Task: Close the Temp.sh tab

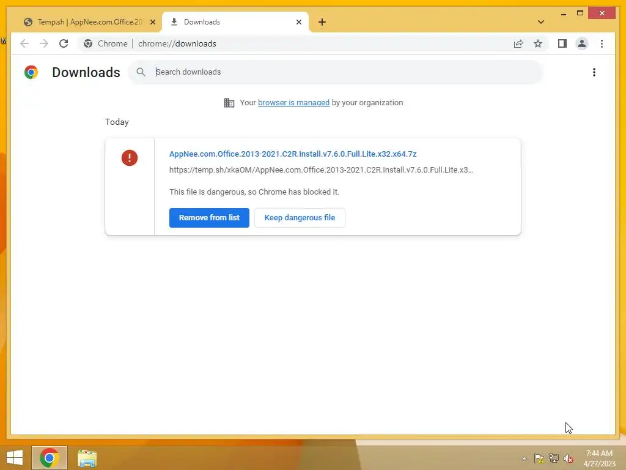Action: (x=152, y=22)
